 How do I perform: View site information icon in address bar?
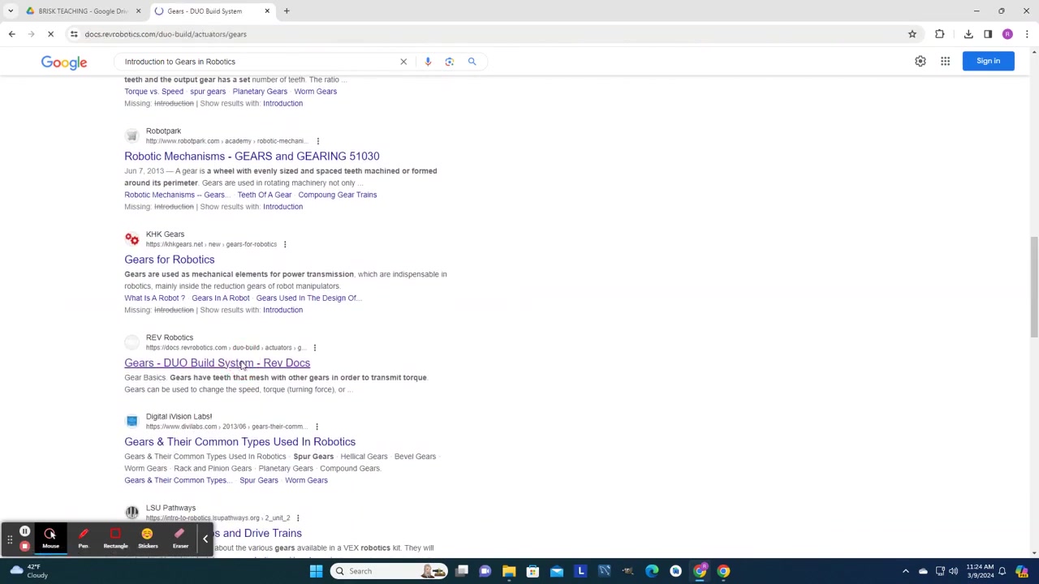[74, 34]
